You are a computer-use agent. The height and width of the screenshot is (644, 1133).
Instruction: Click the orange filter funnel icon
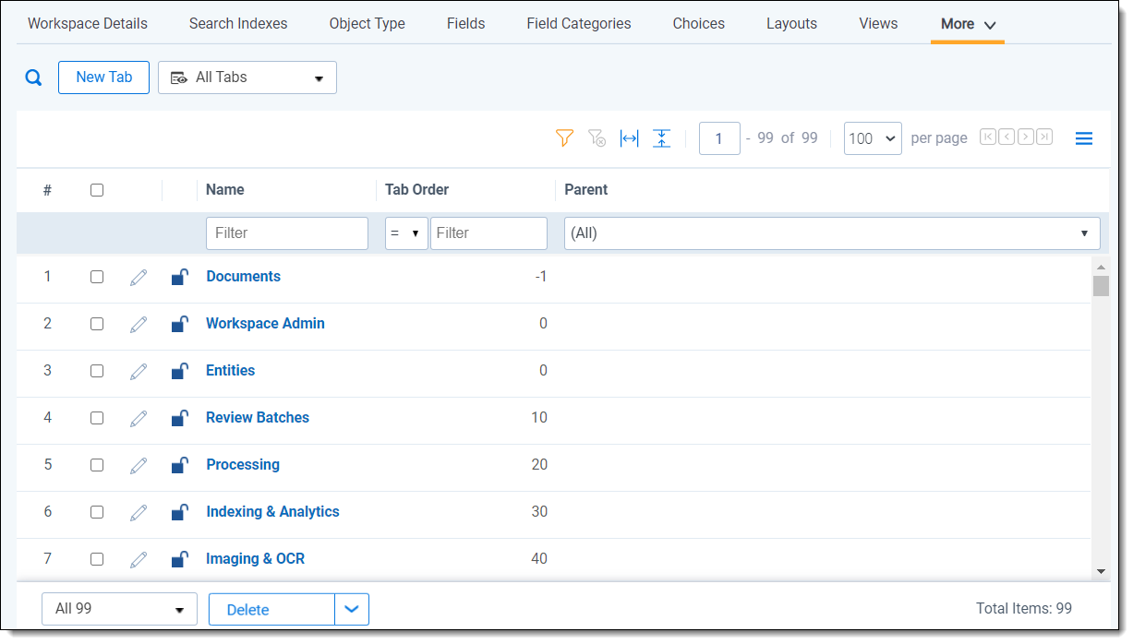coord(564,138)
